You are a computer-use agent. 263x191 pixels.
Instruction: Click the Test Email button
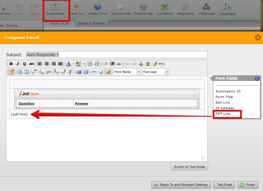[x=224, y=185]
